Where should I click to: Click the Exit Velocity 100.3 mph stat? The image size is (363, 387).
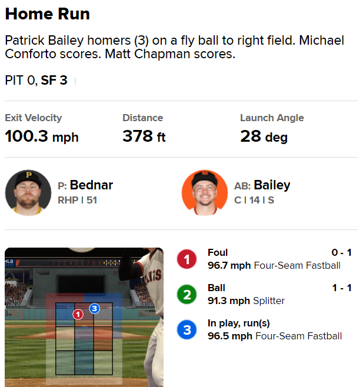(x=42, y=129)
